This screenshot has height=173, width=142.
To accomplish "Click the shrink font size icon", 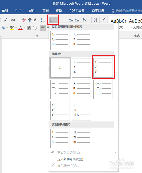I will click(5, 20).
